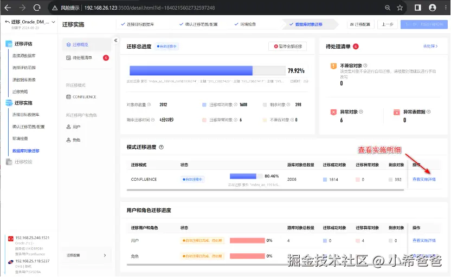Expand the 迁移_Oracle_DM project dropdown chevron
The height and width of the screenshot is (277, 451).
click(x=54, y=22)
